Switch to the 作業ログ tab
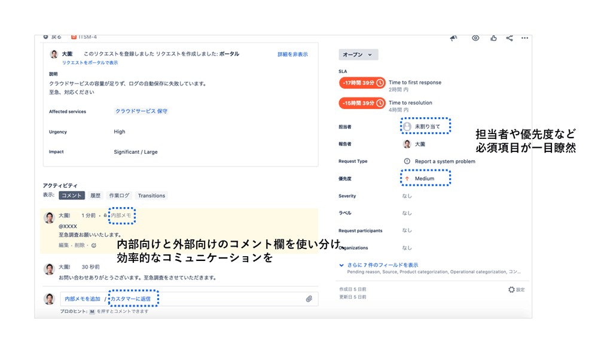This screenshot has width=598, height=337. 118,196
